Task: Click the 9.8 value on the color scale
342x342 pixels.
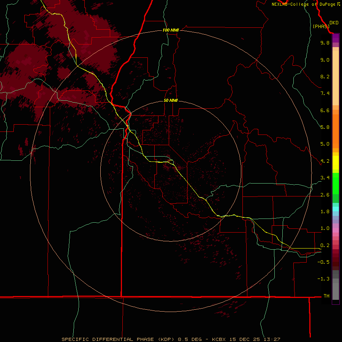Action: (x=325, y=43)
